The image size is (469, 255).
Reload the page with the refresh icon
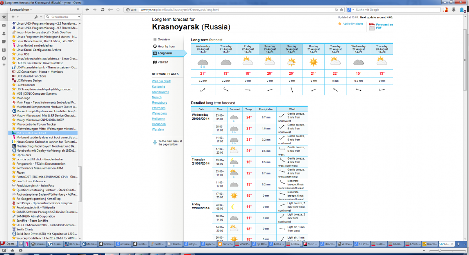pyautogui.click(x=103, y=9)
